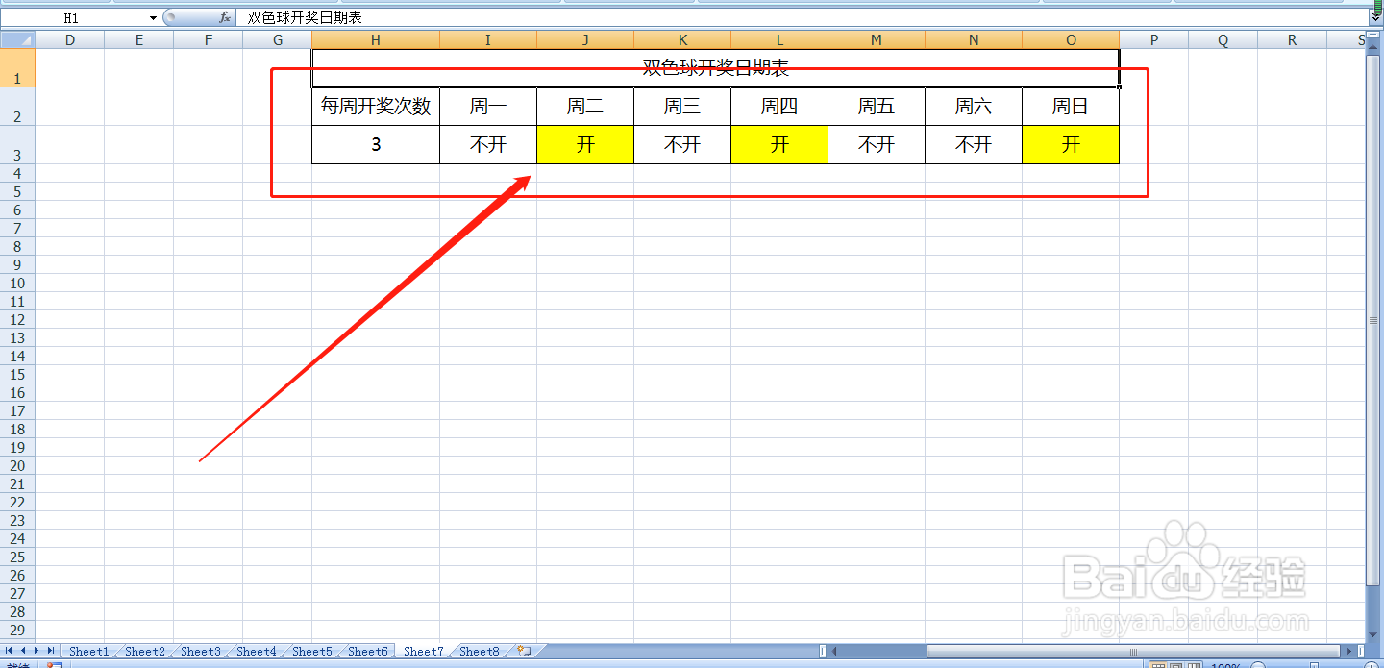The image size is (1384, 668).
Task: Select column Q header
Action: (1223, 39)
